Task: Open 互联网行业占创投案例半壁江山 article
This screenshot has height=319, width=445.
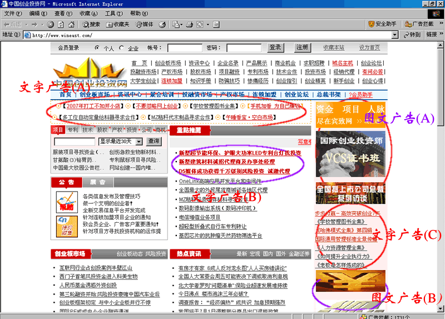Action: tap(96, 268)
